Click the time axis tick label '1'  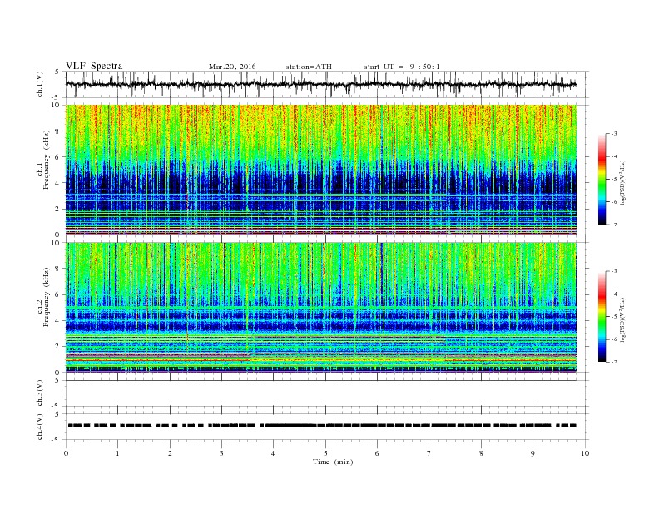coord(117,453)
